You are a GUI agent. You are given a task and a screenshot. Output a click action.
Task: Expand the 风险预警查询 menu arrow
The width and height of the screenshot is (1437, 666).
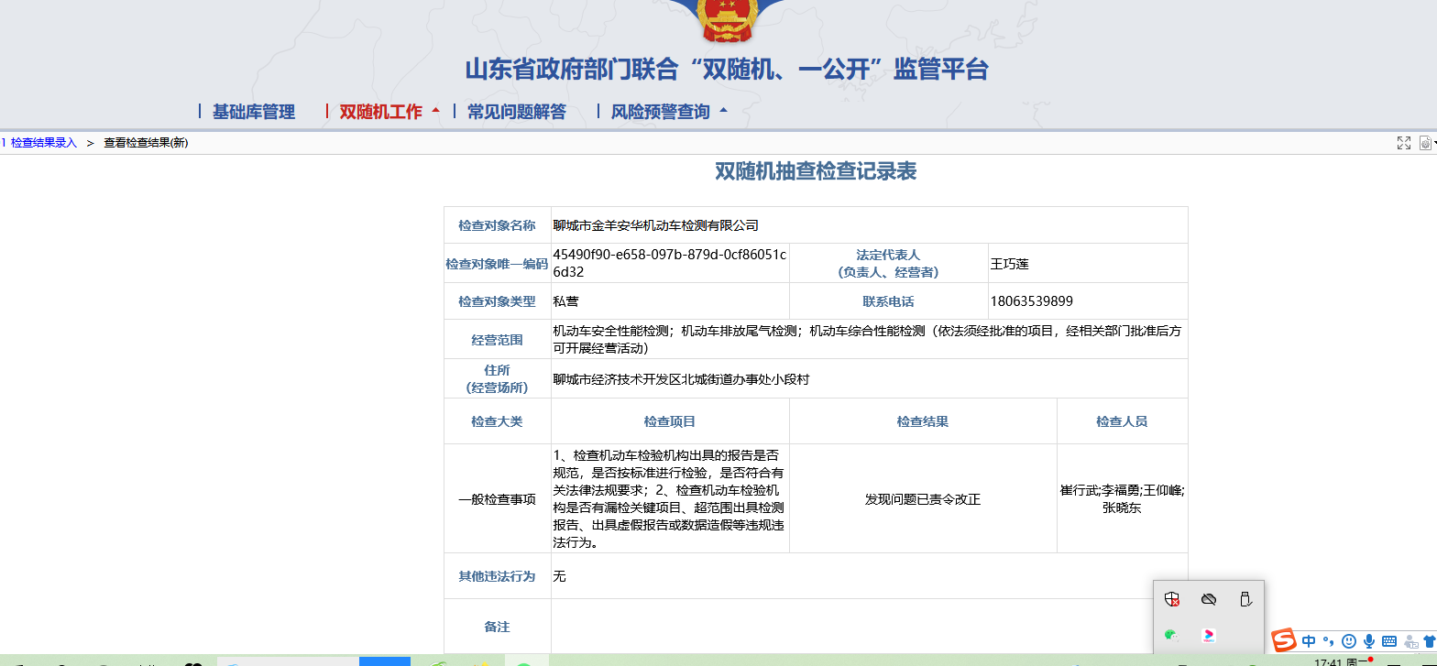pos(723,111)
